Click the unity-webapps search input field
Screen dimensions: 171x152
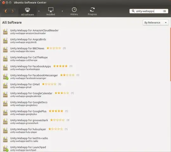(149, 11)
